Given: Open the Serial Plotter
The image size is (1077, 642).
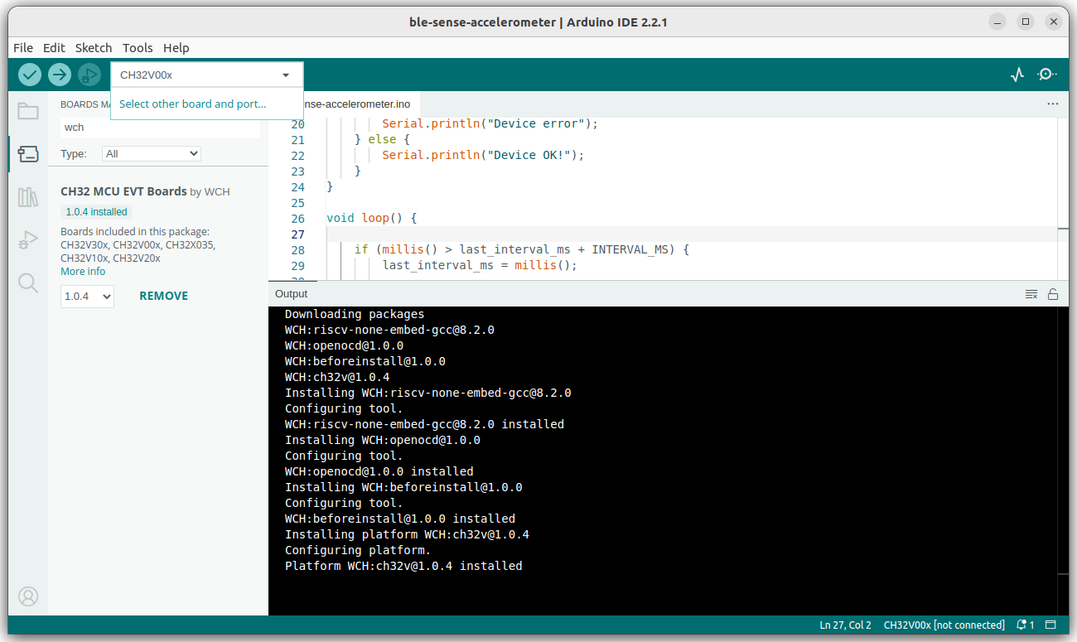Looking at the screenshot, I should point(1017,75).
